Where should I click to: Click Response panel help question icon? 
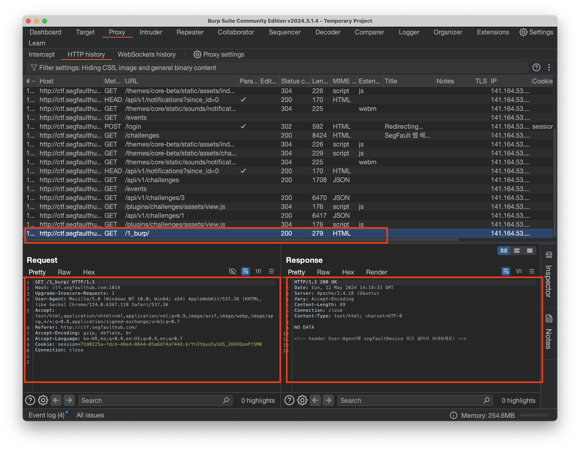click(x=289, y=400)
